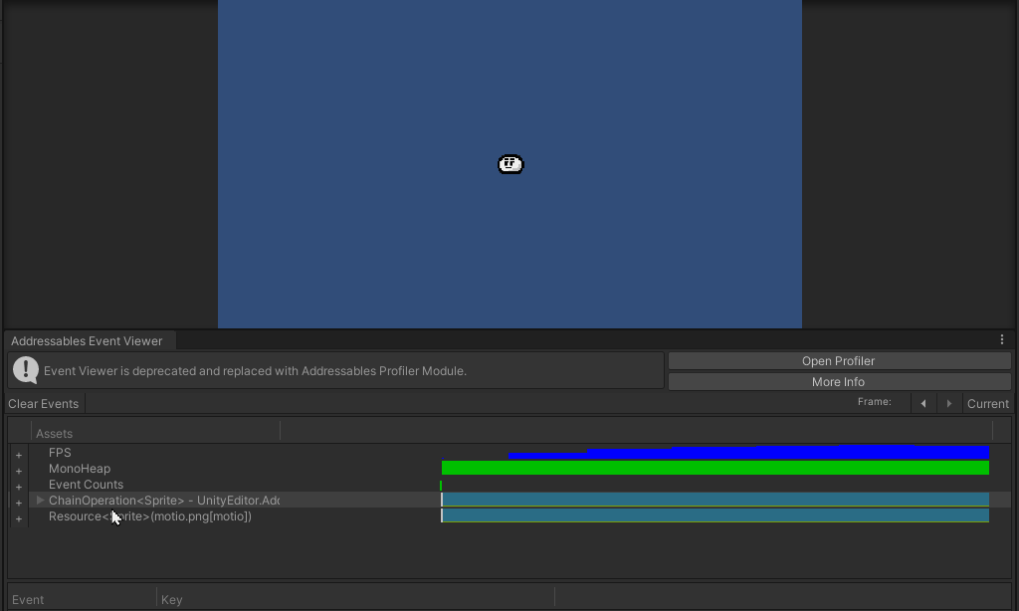Screen dimensions: 1019x611
Task: Step to the next frame arrow
Action: [949, 403]
